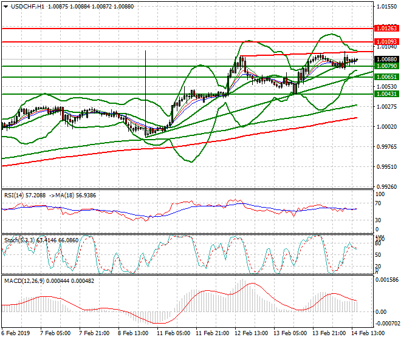Select the 14 Feb 13:00 time label

368,333
